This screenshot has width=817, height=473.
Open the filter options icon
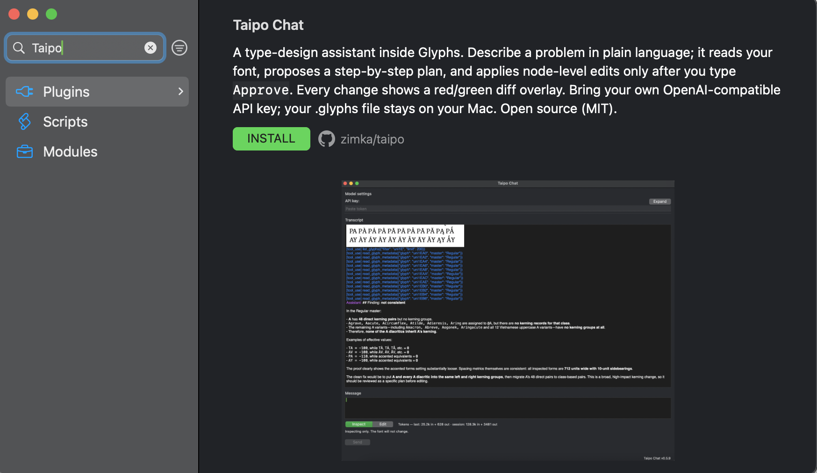tap(179, 48)
